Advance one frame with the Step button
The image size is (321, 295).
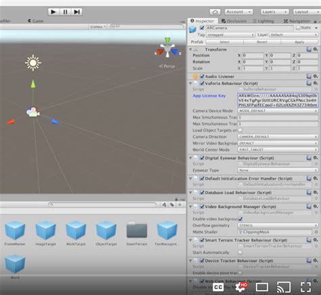[77, 12]
